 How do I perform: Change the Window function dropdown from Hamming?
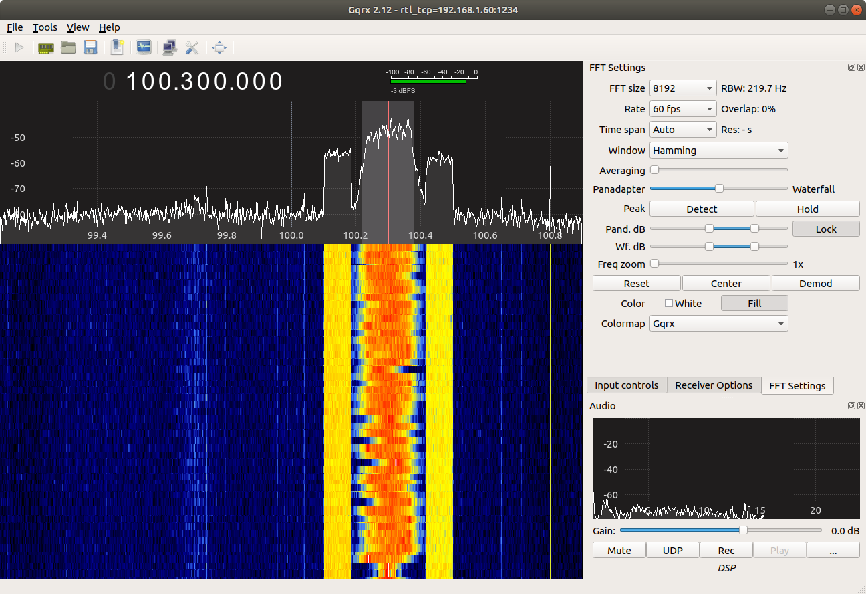coord(718,150)
